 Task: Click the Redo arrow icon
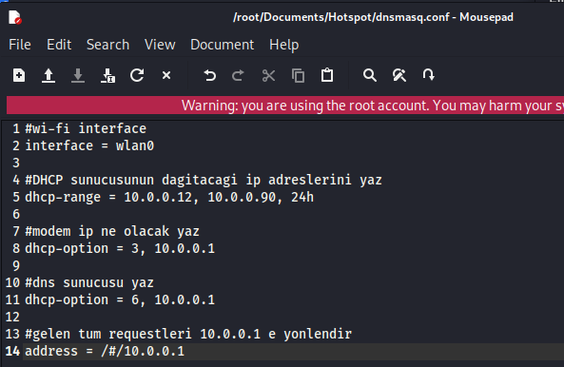238,75
